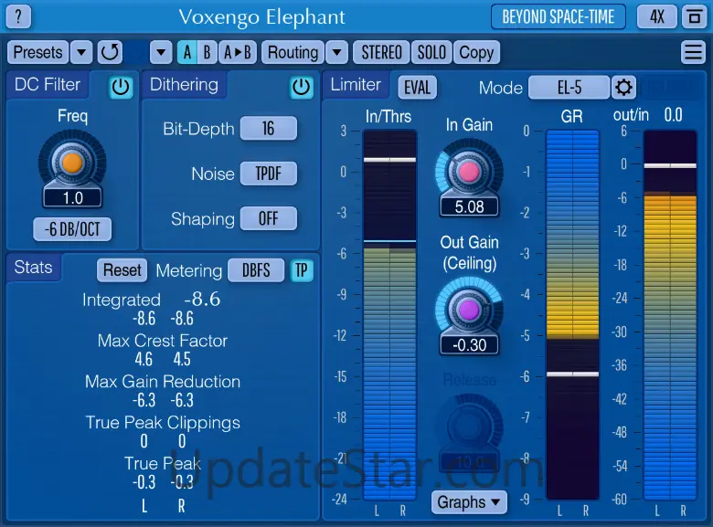Change -6 DB/OCT filter slope selector
713x527 pixels.
pyautogui.click(x=72, y=229)
